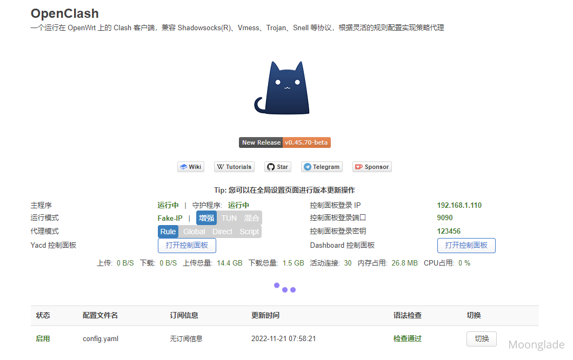
Task: Select Rule proxy mode
Action: (168, 232)
